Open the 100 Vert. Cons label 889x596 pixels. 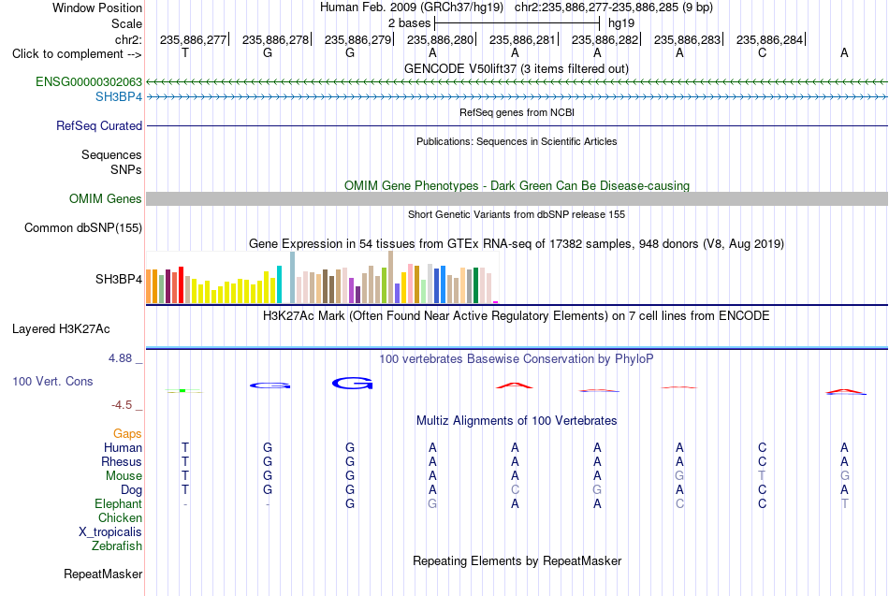(x=52, y=381)
